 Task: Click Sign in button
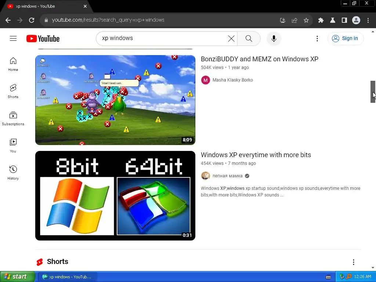[x=345, y=38]
